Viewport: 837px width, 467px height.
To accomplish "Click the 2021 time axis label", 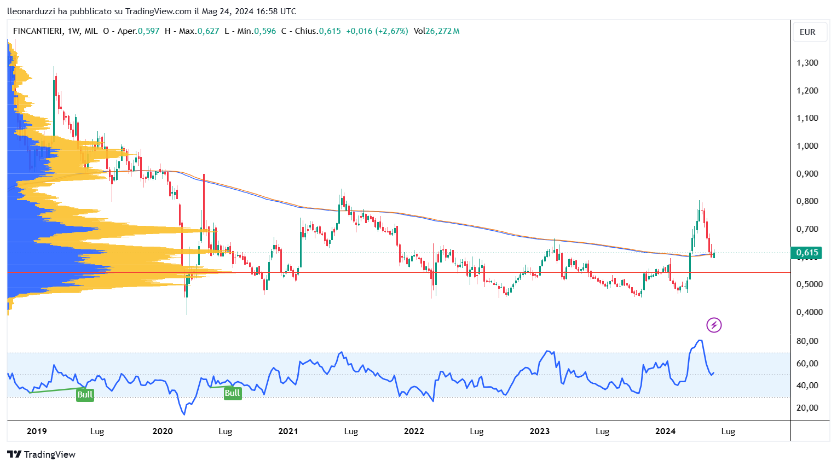I will pyautogui.click(x=288, y=431).
